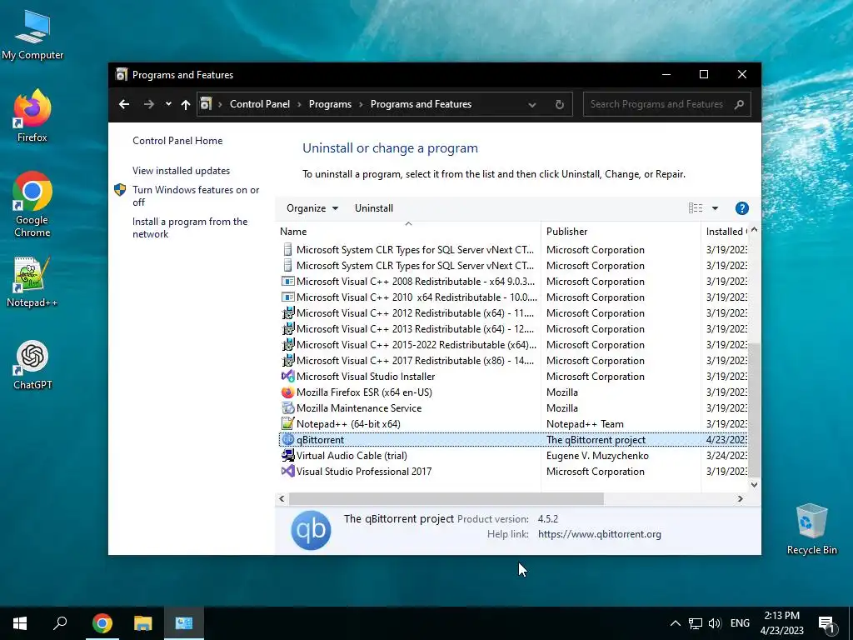
Task: Click the ENG language indicator
Action: (x=740, y=623)
